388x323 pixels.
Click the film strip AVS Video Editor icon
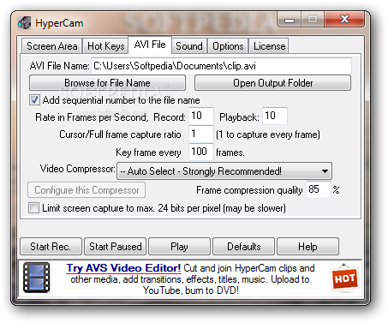coord(37,278)
